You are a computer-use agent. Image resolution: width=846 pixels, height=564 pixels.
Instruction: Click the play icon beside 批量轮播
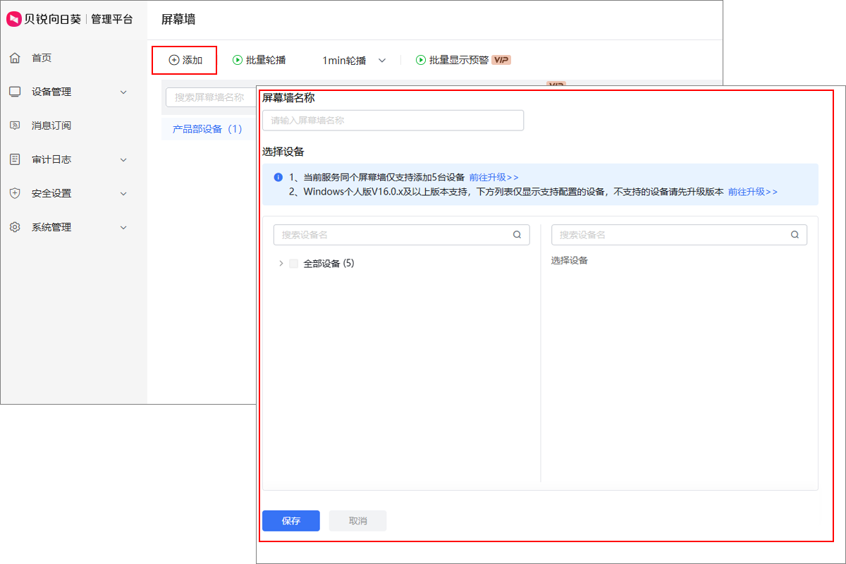[x=236, y=60]
